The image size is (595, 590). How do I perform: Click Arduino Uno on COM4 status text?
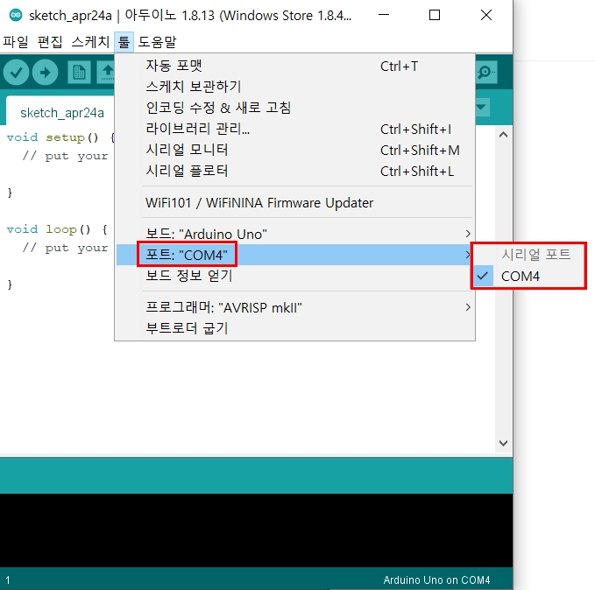click(436, 580)
